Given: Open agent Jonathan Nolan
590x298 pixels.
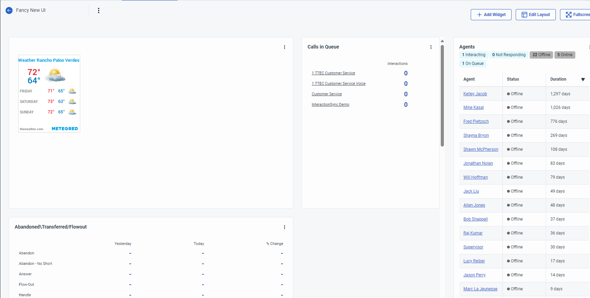Looking at the screenshot, I should pos(478,163).
